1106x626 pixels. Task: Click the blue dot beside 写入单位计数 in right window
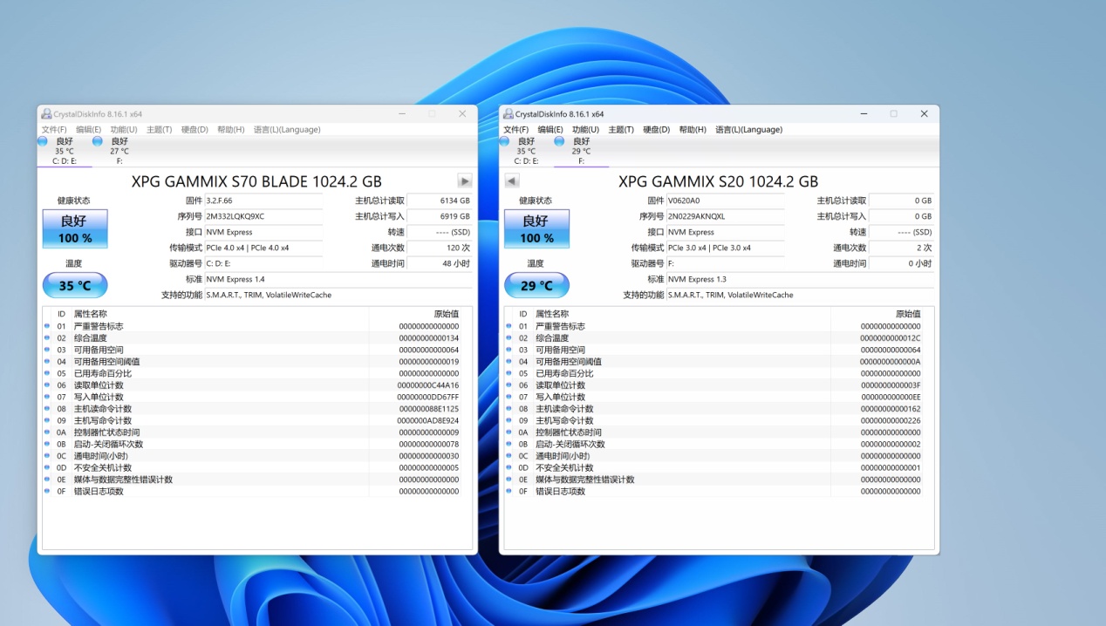(x=508, y=397)
